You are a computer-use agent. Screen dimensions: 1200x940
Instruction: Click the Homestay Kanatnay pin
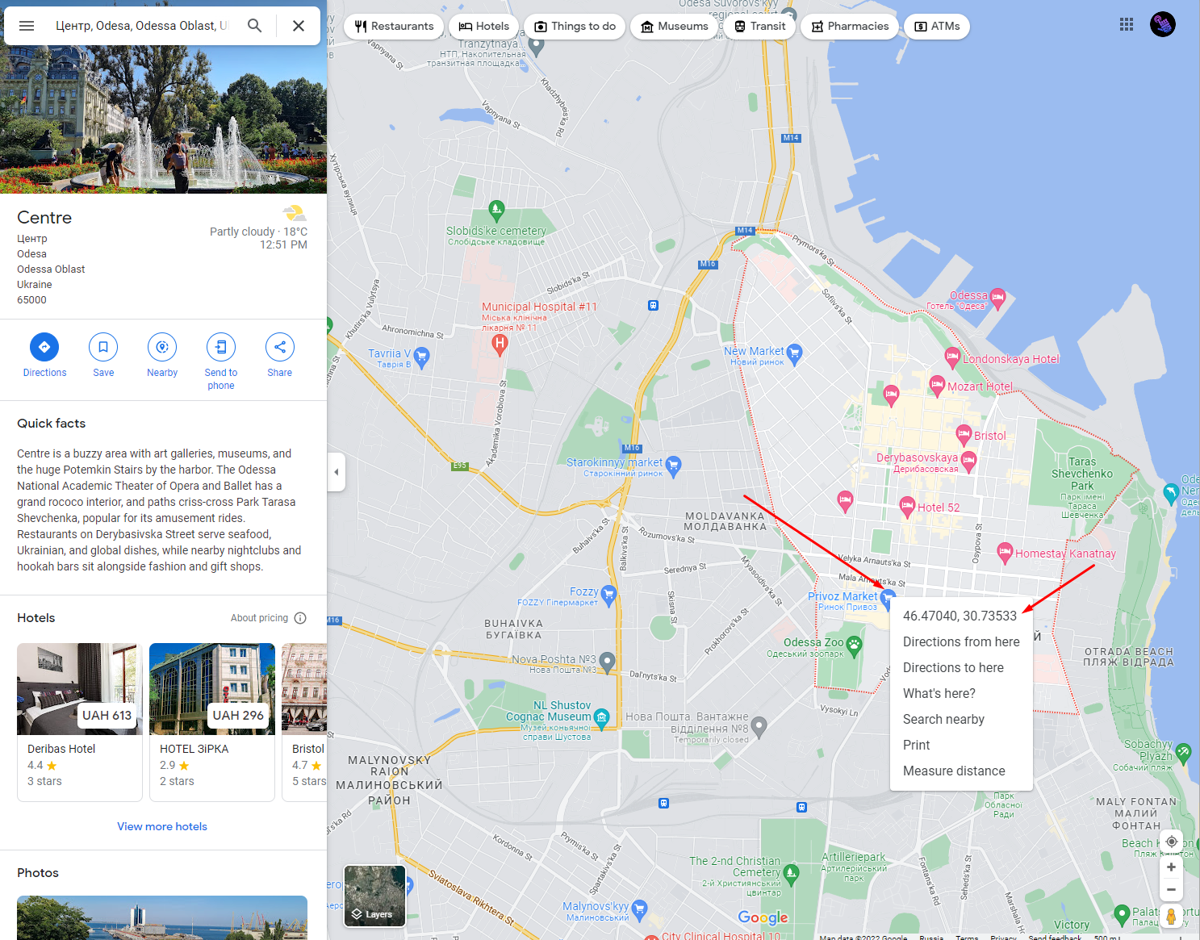pyautogui.click(x=1005, y=552)
